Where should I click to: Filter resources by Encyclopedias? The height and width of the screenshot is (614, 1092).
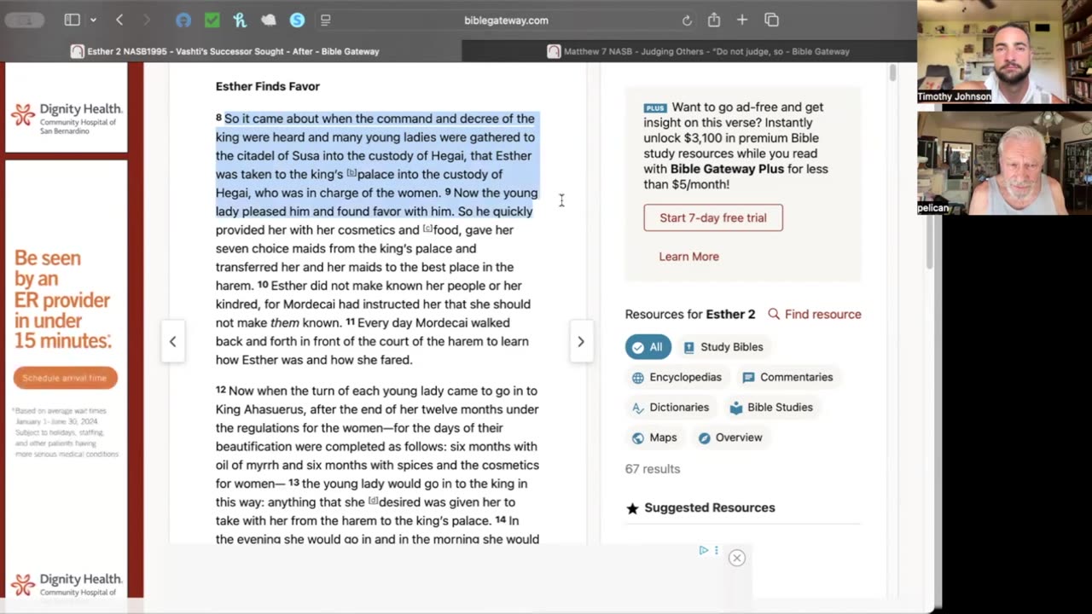pos(677,377)
